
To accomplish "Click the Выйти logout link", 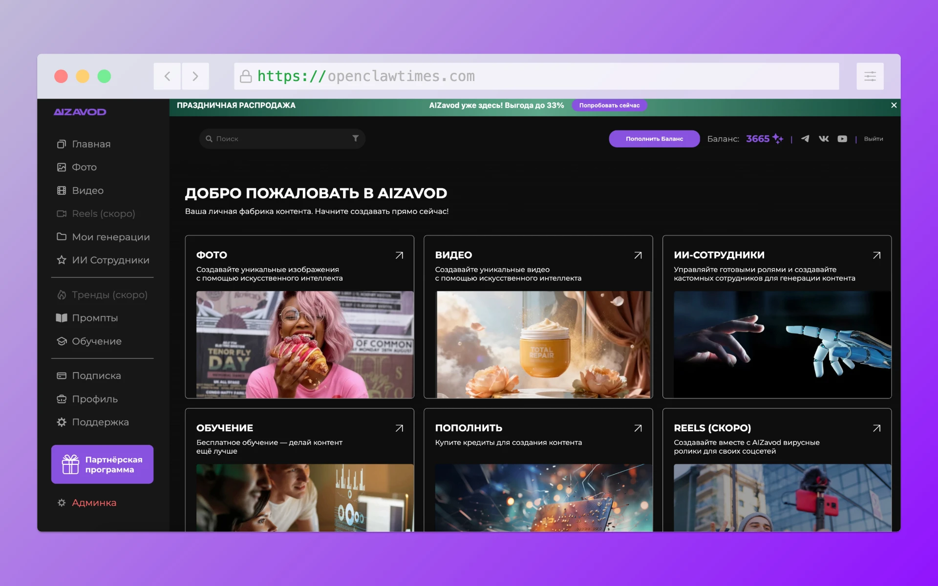I will coord(874,139).
